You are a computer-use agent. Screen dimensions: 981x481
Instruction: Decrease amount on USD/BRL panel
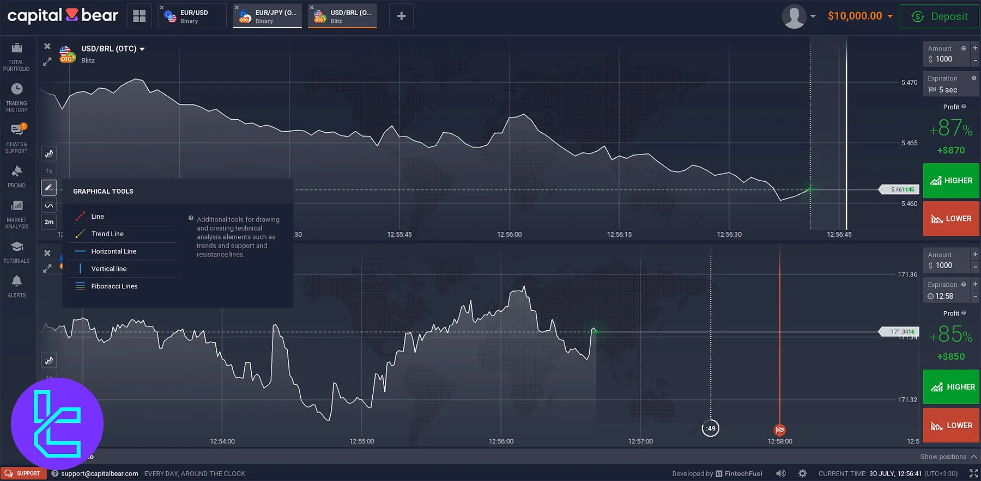tap(975, 60)
